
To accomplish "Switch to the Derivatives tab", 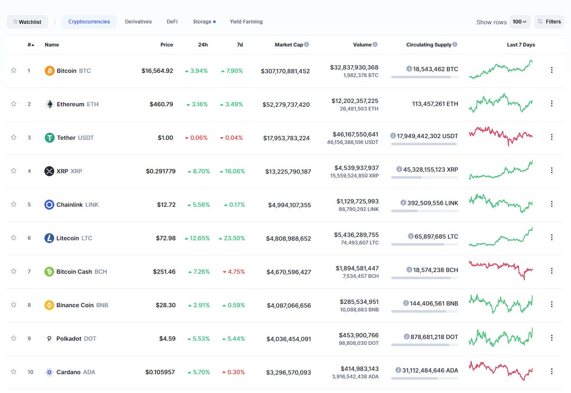I will coord(138,21).
